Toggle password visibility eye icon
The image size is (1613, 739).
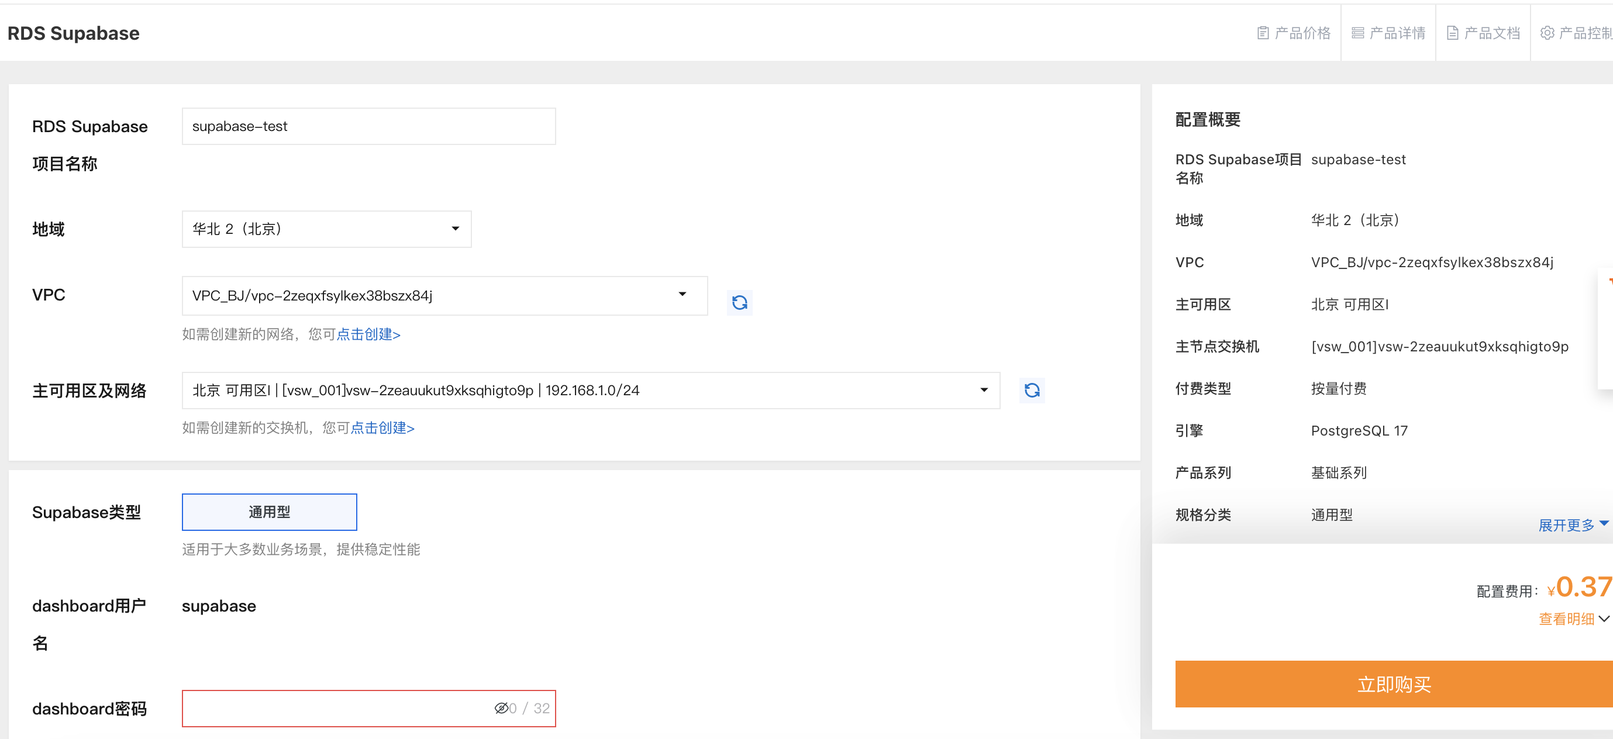(x=501, y=709)
